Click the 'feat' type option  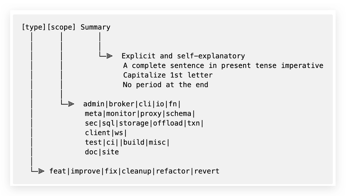[58, 171]
